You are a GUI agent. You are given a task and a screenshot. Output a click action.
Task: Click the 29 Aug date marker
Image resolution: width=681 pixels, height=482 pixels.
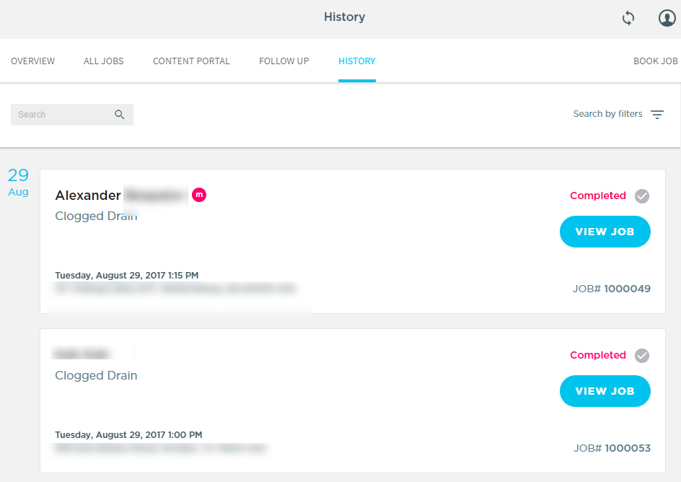[x=18, y=183]
